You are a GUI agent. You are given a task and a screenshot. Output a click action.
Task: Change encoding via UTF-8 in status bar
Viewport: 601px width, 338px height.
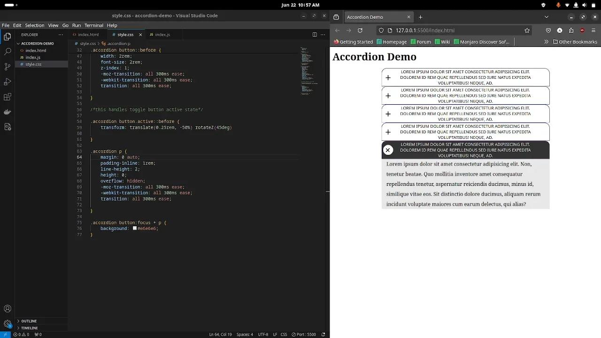(263, 334)
